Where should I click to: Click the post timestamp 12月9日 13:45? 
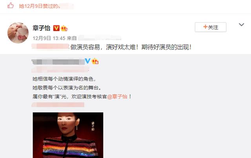[x=49, y=38]
